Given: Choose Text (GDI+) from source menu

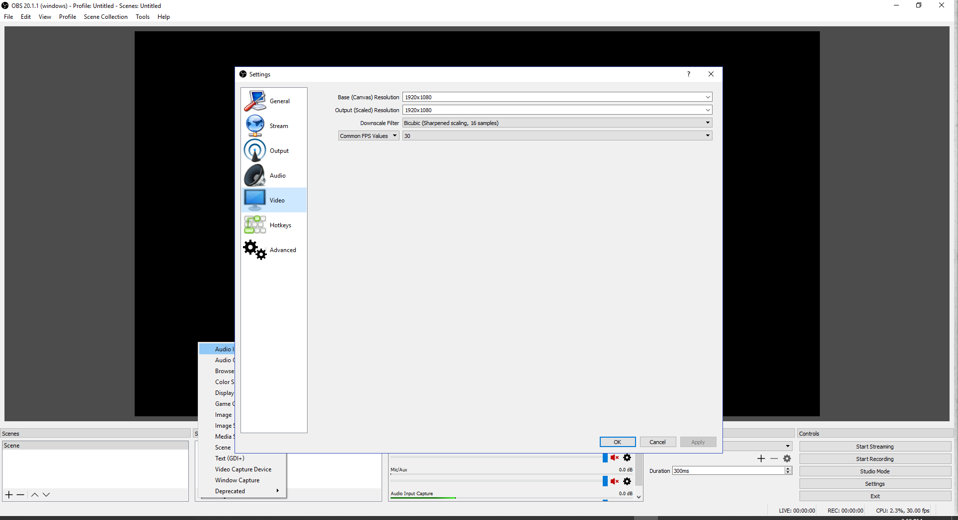Looking at the screenshot, I should click(242, 458).
